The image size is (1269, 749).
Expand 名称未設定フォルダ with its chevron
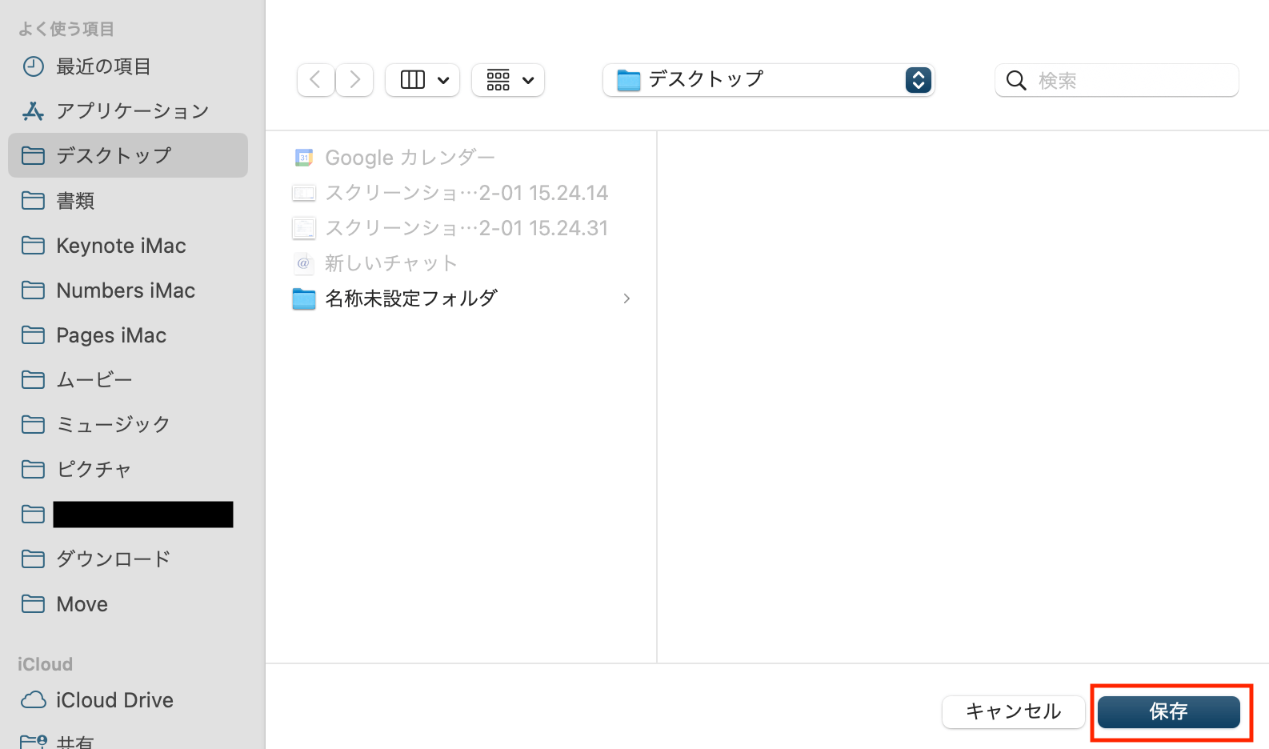pyautogui.click(x=626, y=298)
